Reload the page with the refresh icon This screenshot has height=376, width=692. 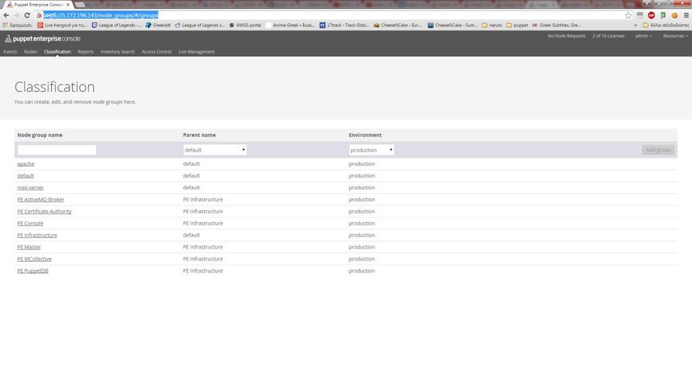click(x=27, y=15)
